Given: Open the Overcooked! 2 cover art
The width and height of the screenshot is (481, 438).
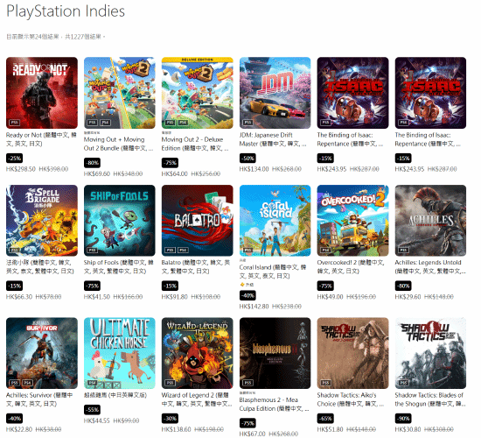Looking at the screenshot, I should click(352, 221).
